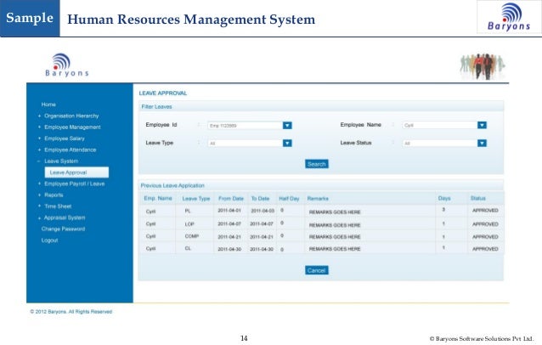Click Cyril name in COMP row
Image resolution: width=542 pixels, height=345 pixels.
click(x=150, y=236)
